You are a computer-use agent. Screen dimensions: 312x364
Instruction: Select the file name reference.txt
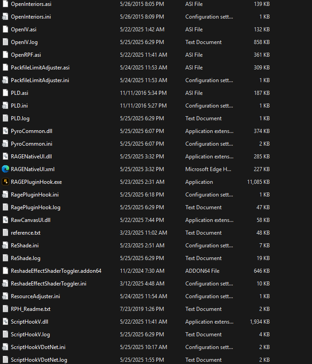point(26,233)
